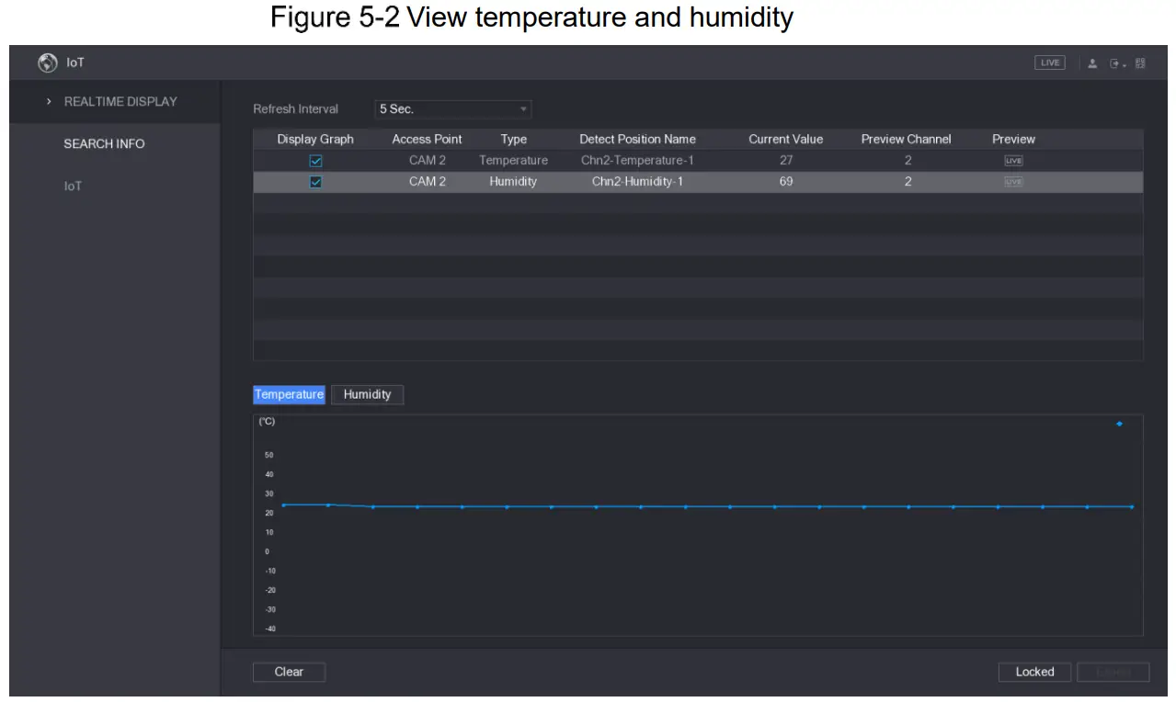
Task: Click the Temperature type cell
Action: coord(513,161)
